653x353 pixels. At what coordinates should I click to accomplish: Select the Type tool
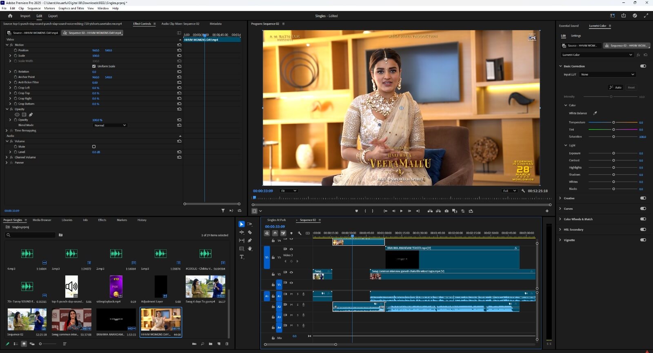[x=242, y=257]
